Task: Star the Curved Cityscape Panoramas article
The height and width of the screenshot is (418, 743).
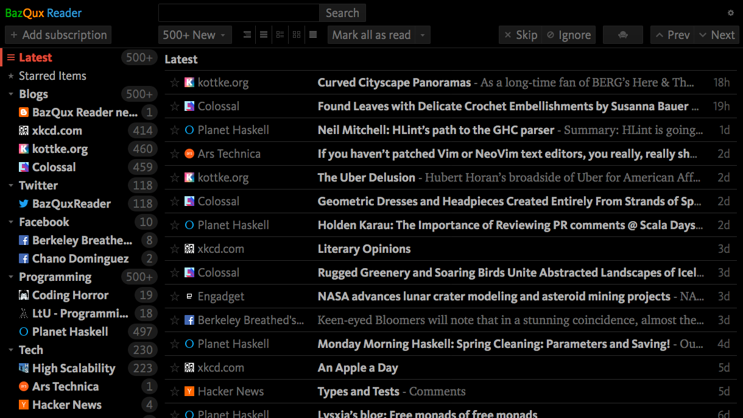Action: pos(175,82)
